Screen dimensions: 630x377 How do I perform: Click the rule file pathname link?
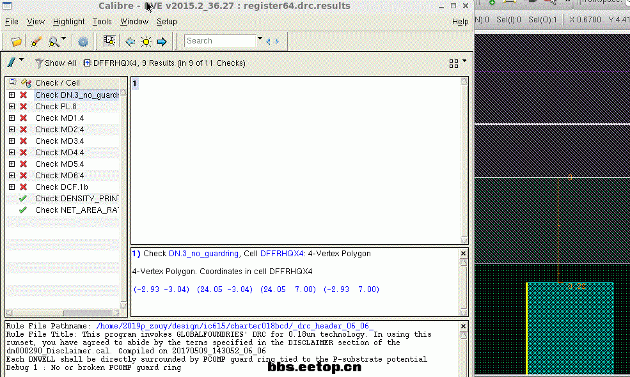pyautogui.click(x=234, y=326)
